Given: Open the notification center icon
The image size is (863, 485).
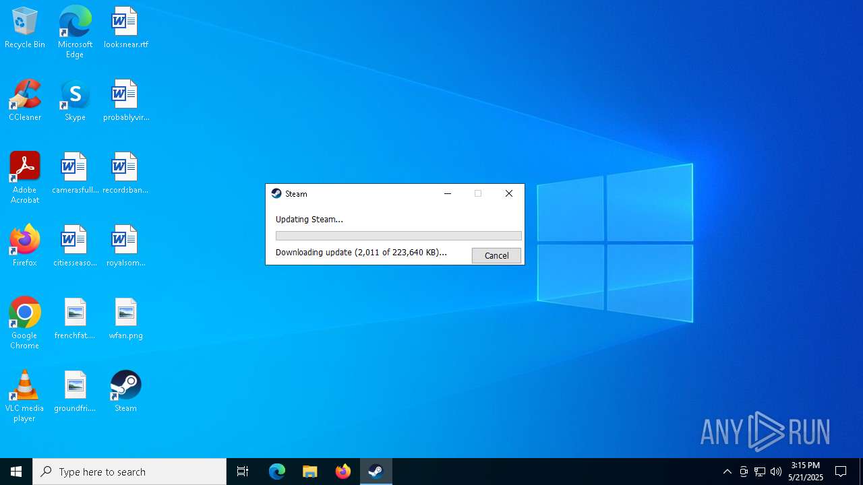Looking at the screenshot, I should tap(841, 472).
